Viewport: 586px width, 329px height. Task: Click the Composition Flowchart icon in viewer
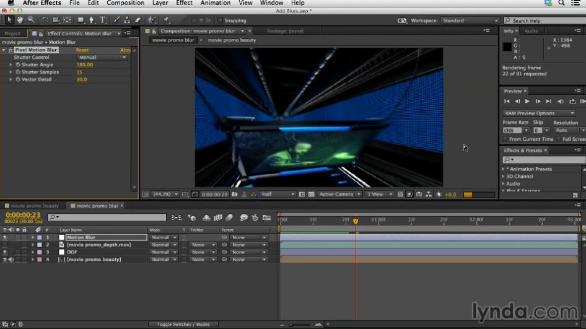click(428, 195)
